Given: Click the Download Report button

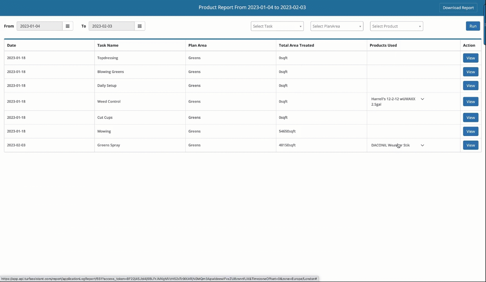Looking at the screenshot, I should 458,7.
